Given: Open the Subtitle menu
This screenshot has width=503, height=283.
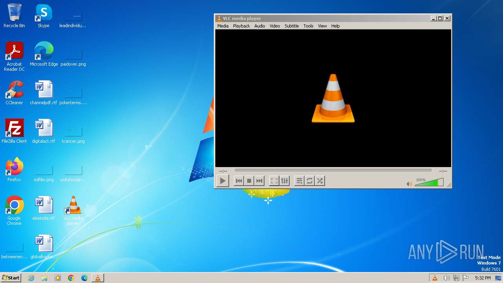Looking at the screenshot, I should tap(292, 26).
